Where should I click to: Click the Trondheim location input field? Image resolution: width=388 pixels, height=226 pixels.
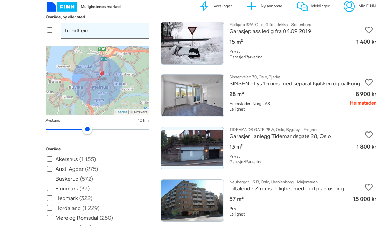coord(105,31)
